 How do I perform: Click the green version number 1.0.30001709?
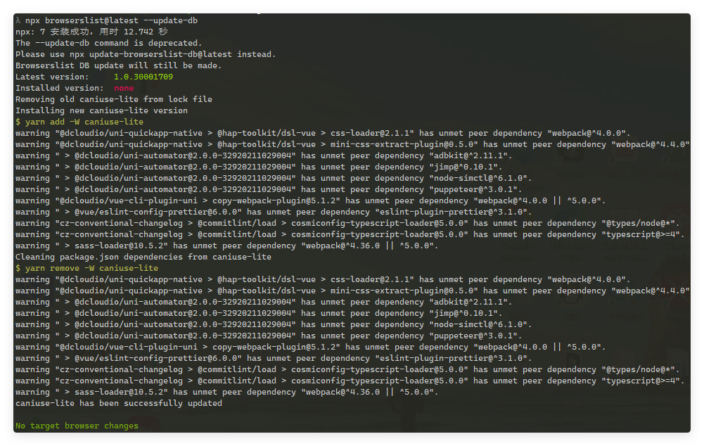(143, 77)
